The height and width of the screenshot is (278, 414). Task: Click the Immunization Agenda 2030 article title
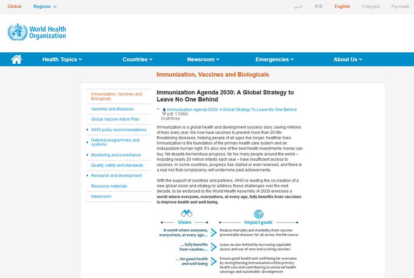point(225,96)
